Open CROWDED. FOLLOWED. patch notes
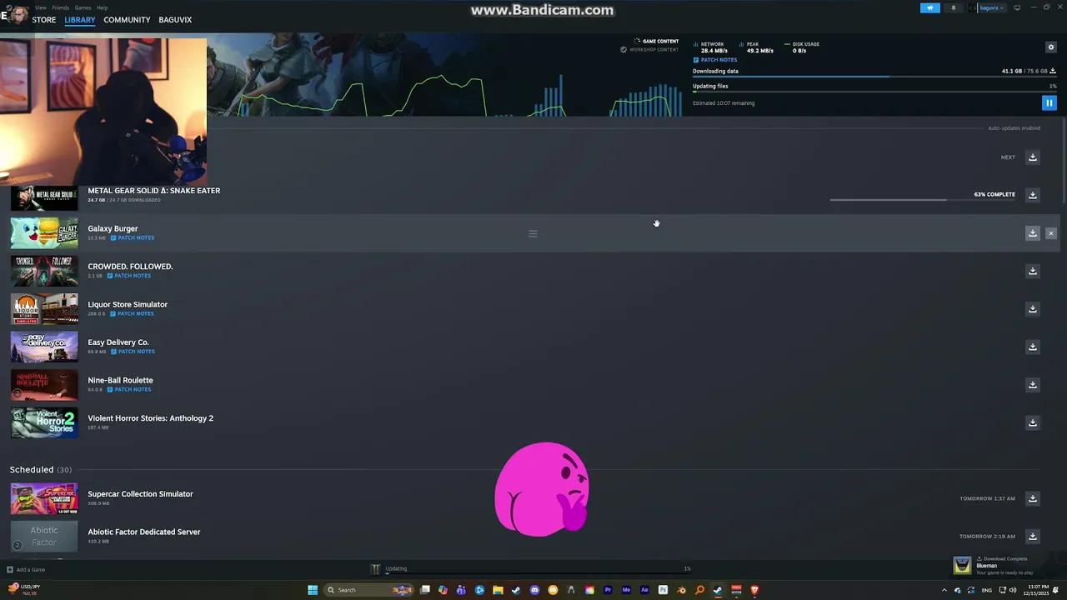 (x=129, y=276)
